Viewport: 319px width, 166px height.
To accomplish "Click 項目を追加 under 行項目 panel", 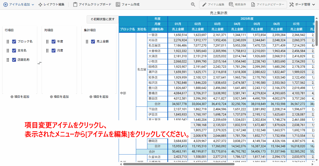I will point(20,97).
